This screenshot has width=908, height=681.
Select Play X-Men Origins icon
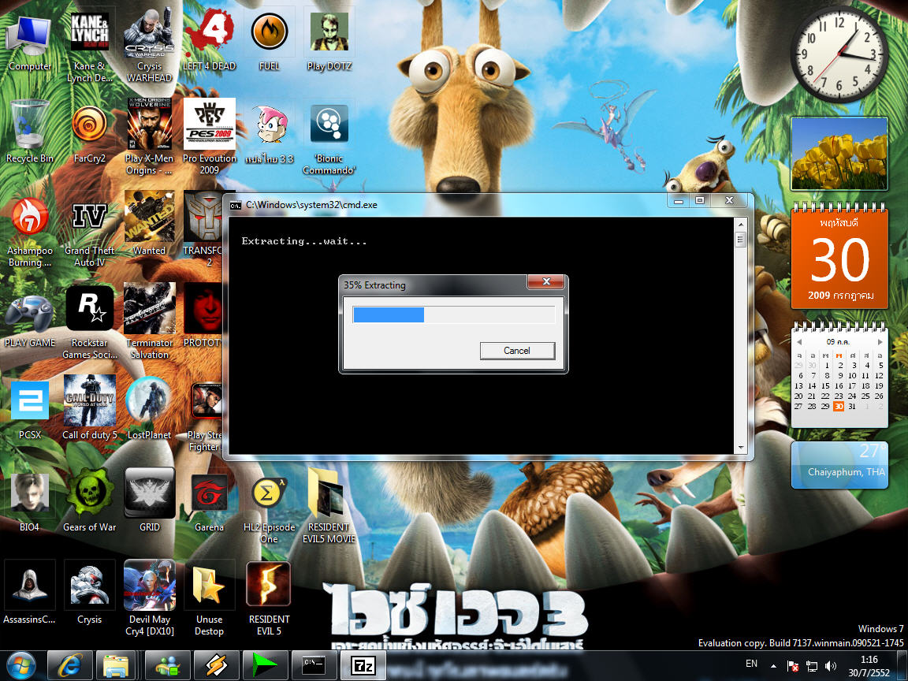149,137
